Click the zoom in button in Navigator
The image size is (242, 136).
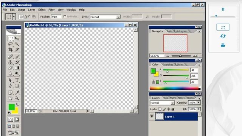click(195, 56)
